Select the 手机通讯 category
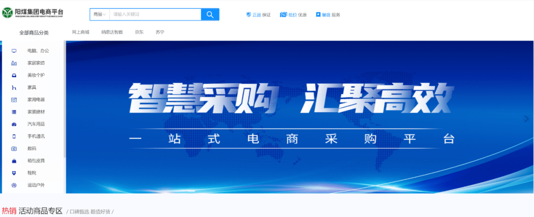The height and width of the screenshot is (217, 534). (x=36, y=136)
